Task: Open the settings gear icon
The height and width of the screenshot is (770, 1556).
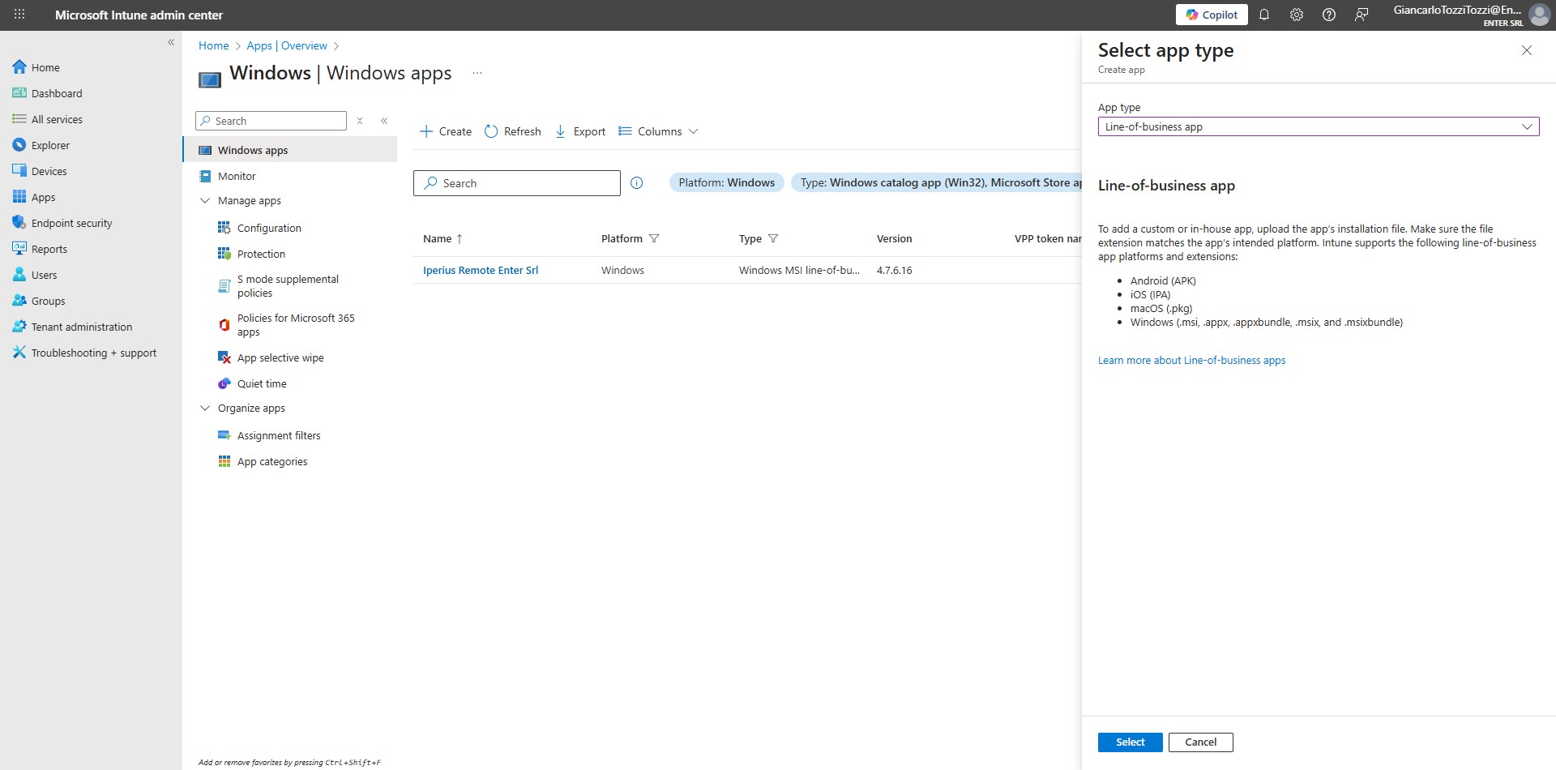Action: pyautogui.click(x=1296, y=15)
